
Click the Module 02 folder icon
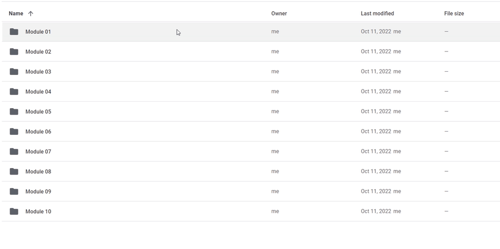click(x=14, y=51)
